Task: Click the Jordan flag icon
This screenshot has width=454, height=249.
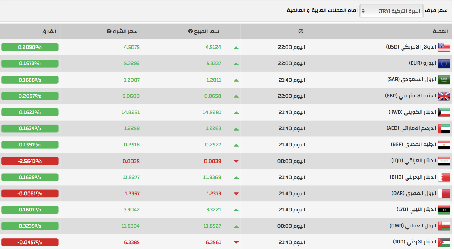Action: [444, 242]
